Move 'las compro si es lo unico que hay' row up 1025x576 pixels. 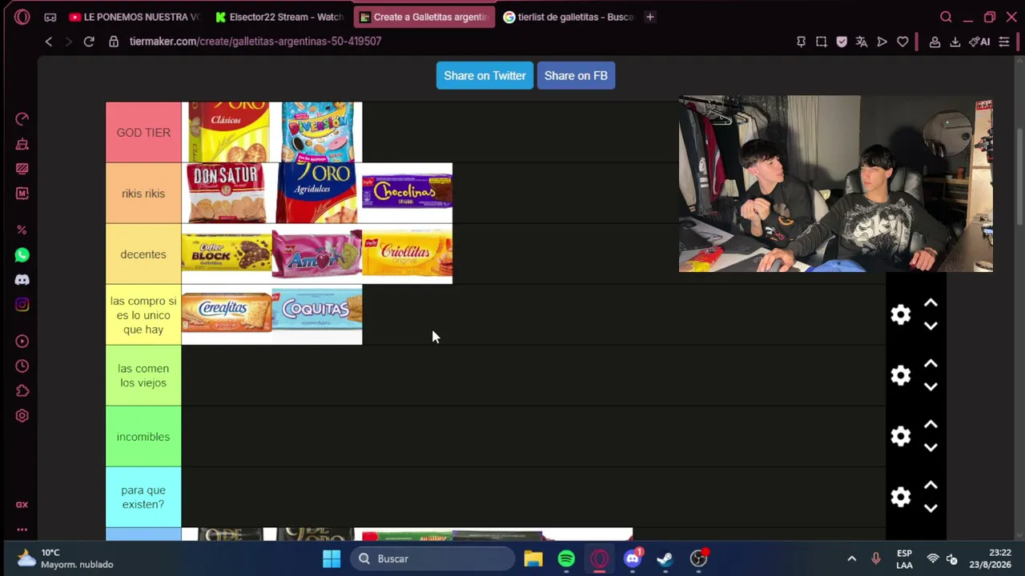[x=931, y=303]
